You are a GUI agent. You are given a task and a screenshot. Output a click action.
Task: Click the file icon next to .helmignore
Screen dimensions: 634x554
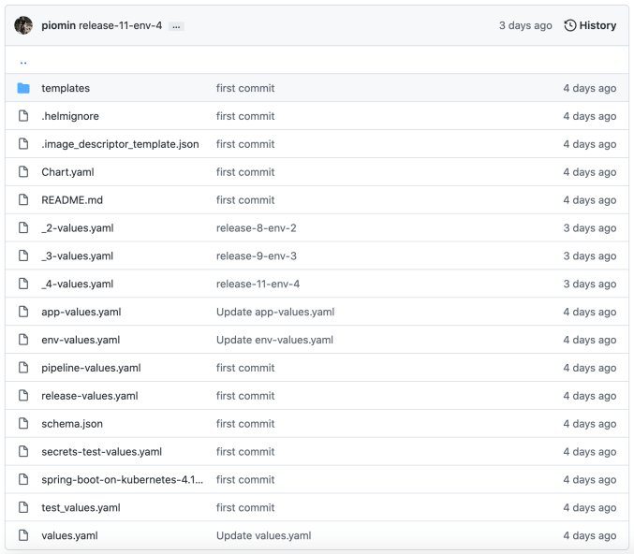[23, 116]
